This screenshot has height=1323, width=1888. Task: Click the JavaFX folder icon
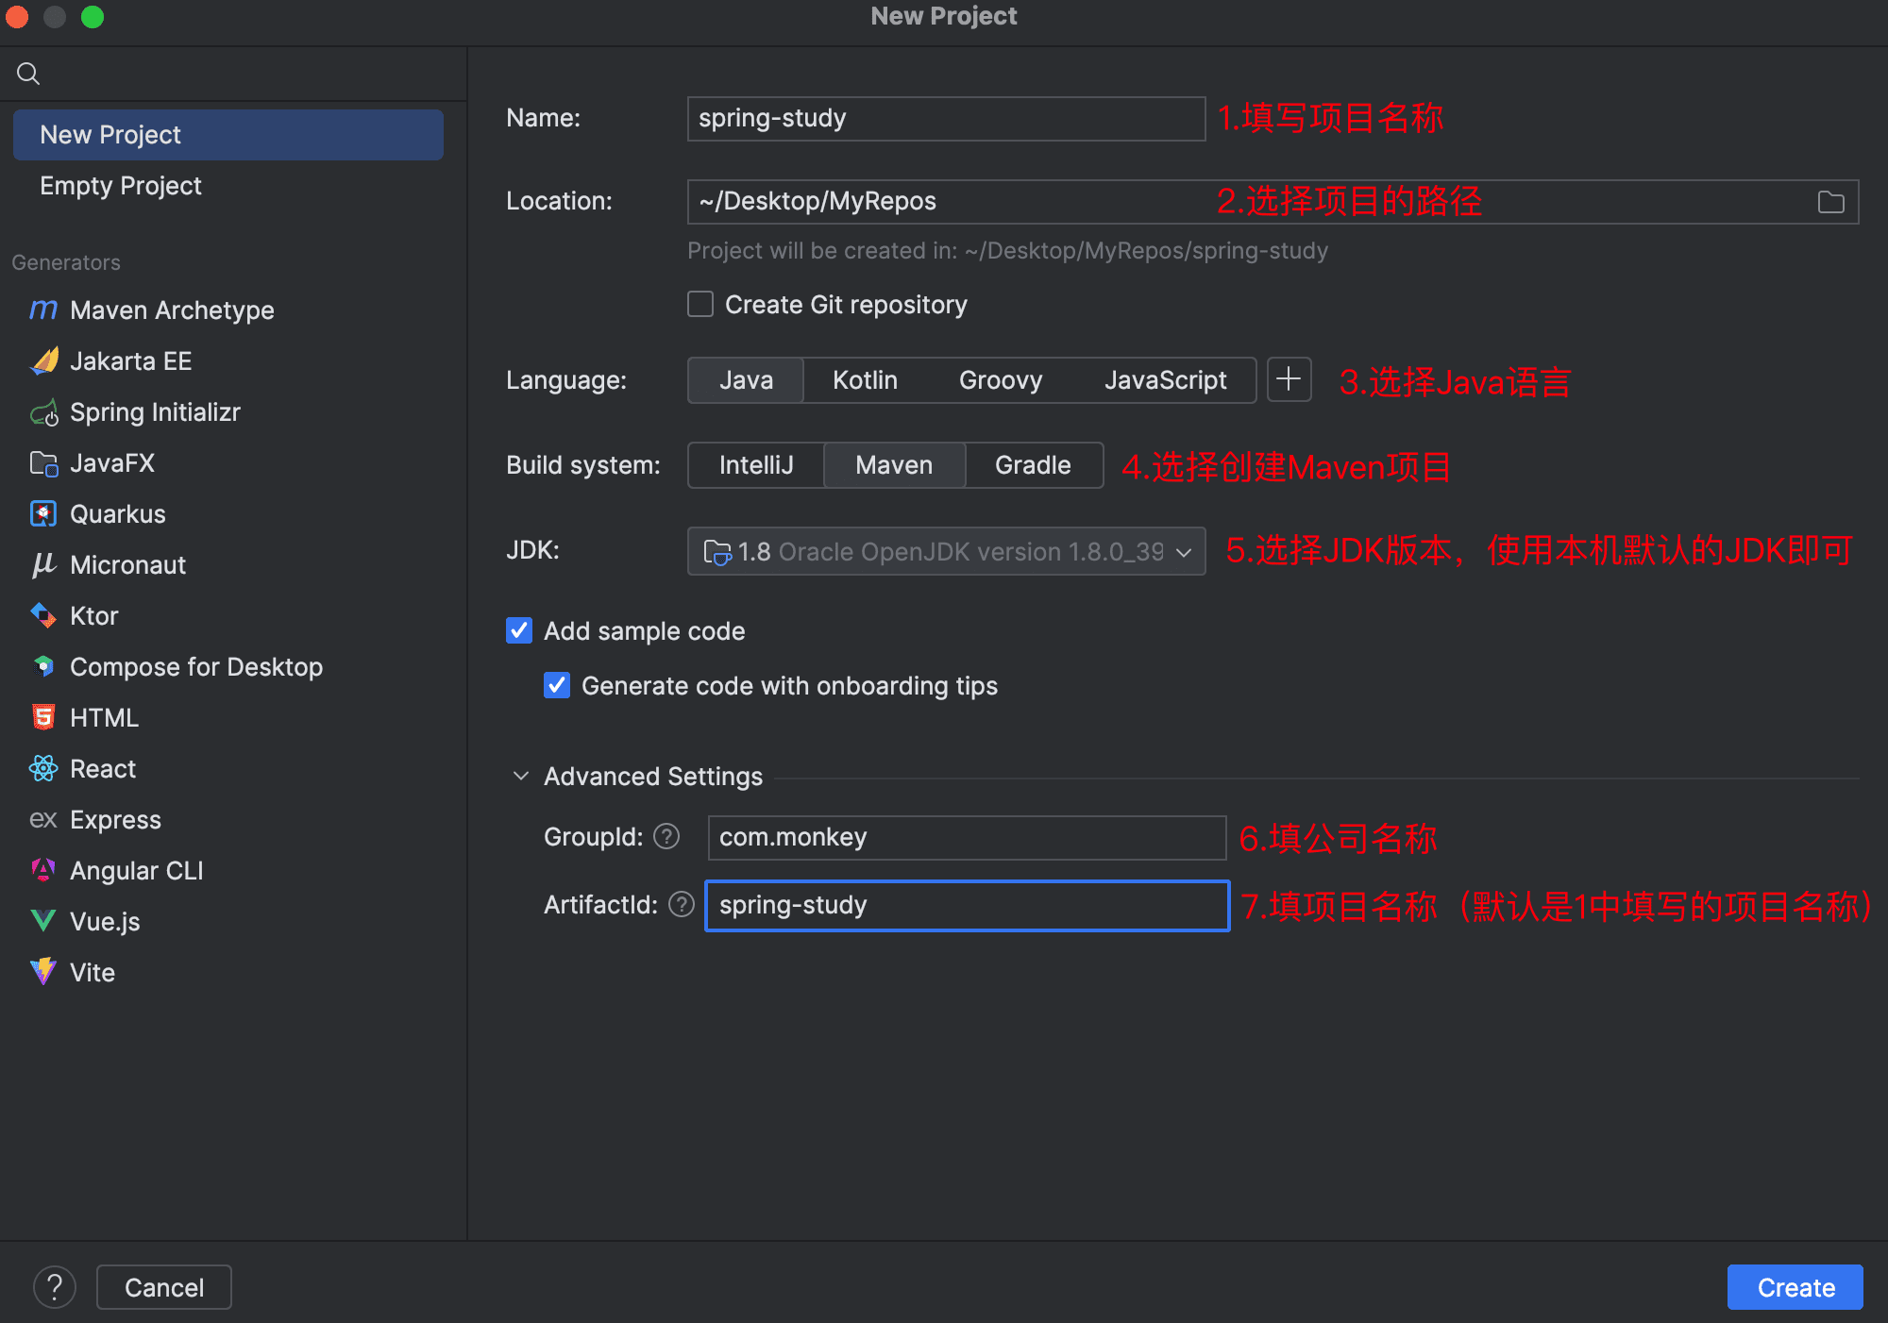tap(43, 463)
